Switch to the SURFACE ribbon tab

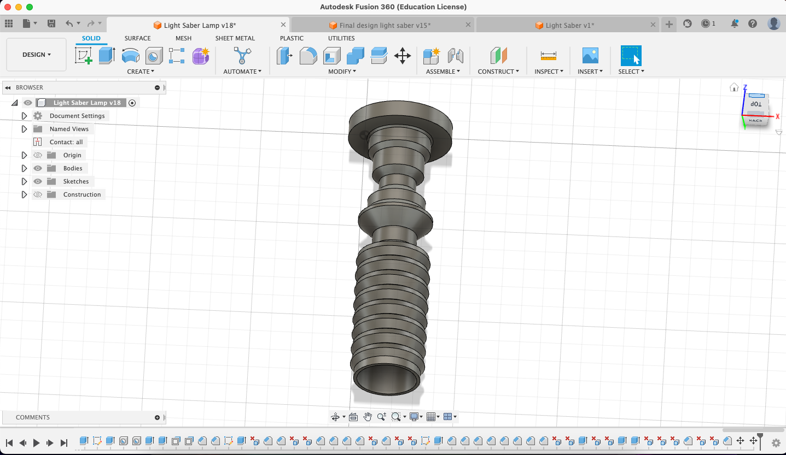coord(137,38)
